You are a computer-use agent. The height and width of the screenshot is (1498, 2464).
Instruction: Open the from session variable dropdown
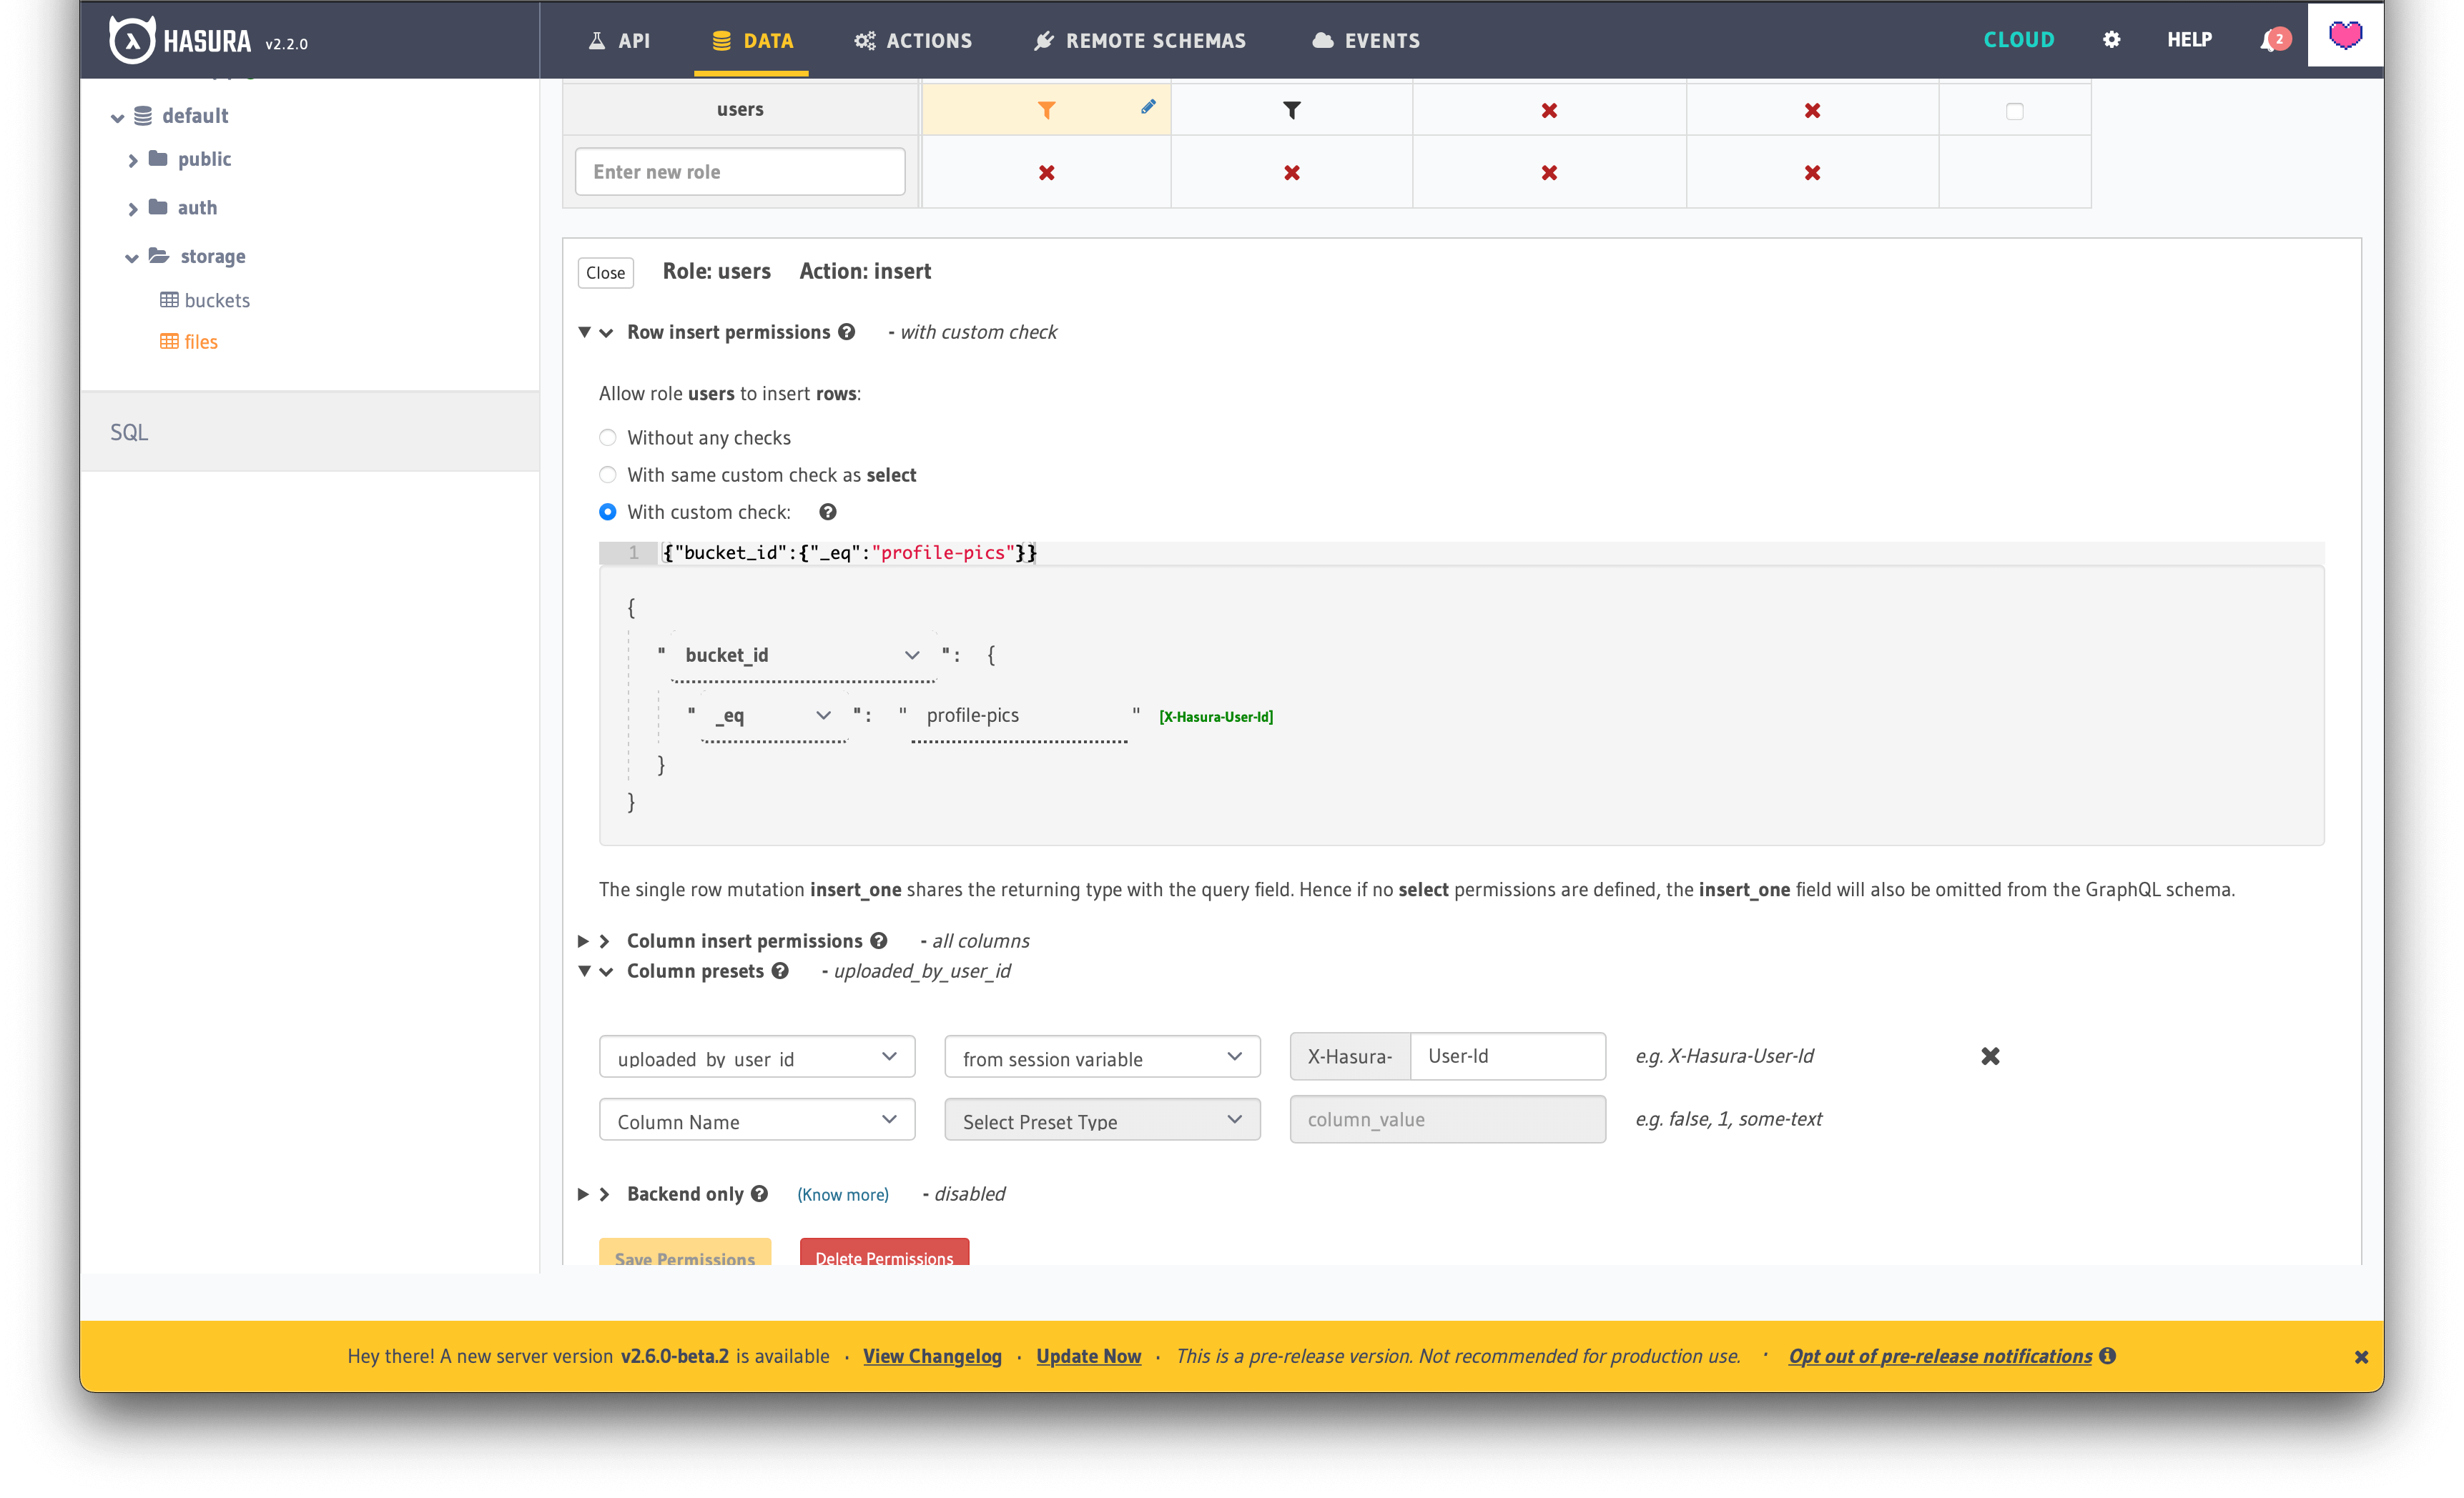[x=1102, y=1056]
